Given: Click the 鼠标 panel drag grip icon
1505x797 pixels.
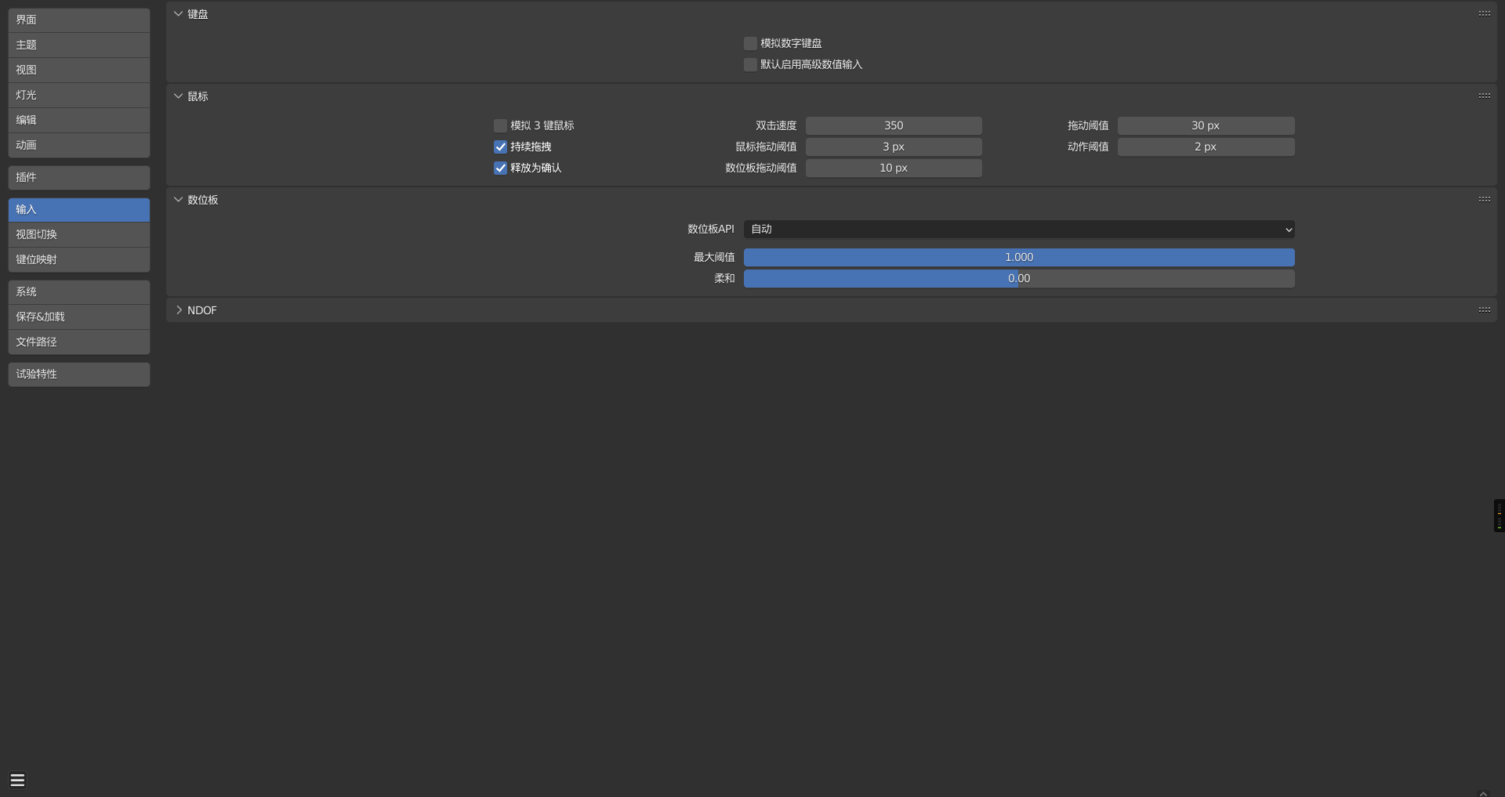Looking at the screenshot, I should 1484,96.
